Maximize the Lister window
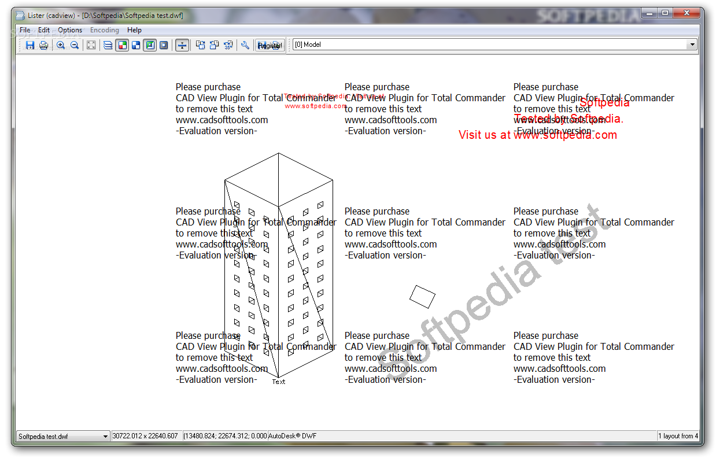 click(665, 12)
